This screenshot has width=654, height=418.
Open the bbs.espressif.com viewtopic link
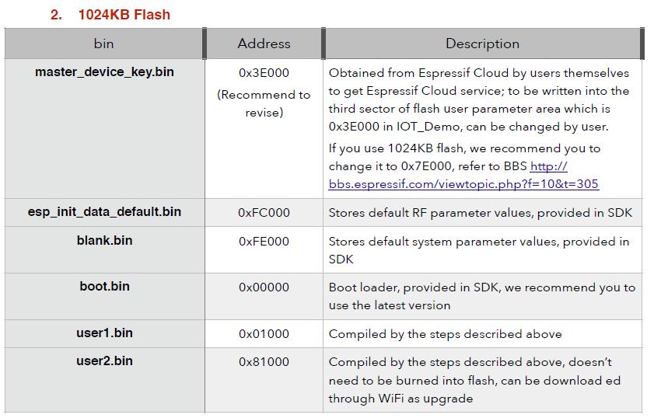[463, 184]
